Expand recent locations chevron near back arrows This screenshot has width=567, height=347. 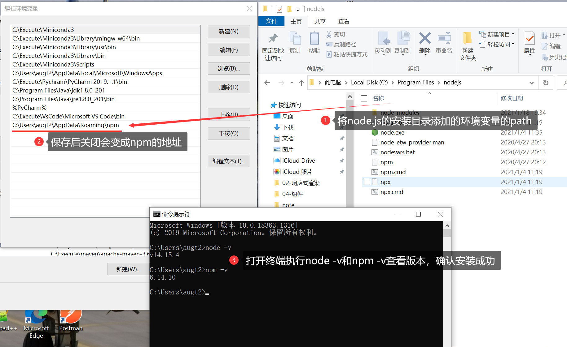point(292,83)
